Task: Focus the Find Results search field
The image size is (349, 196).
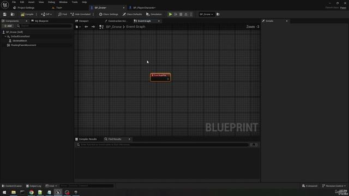Action: (162, 145)
